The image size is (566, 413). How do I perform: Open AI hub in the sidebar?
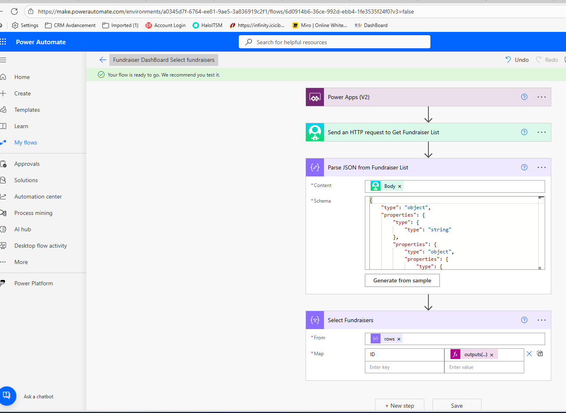point(23,229)
